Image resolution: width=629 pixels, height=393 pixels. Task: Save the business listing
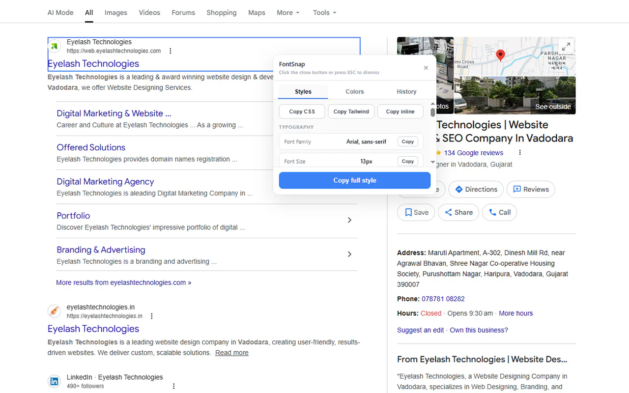tap(416, 212)
